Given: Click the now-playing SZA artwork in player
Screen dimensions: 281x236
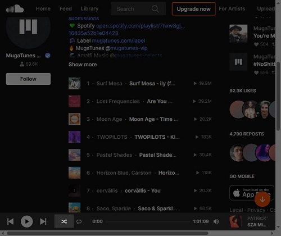Looking at the screenshot, I should point(235,221).
